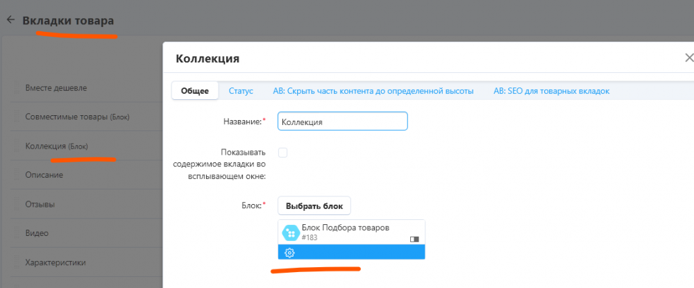Open the Статус tab
Image resolution: width=694 pixels, height=288 pixels.
pyautogui.click(x=241, y=91)
